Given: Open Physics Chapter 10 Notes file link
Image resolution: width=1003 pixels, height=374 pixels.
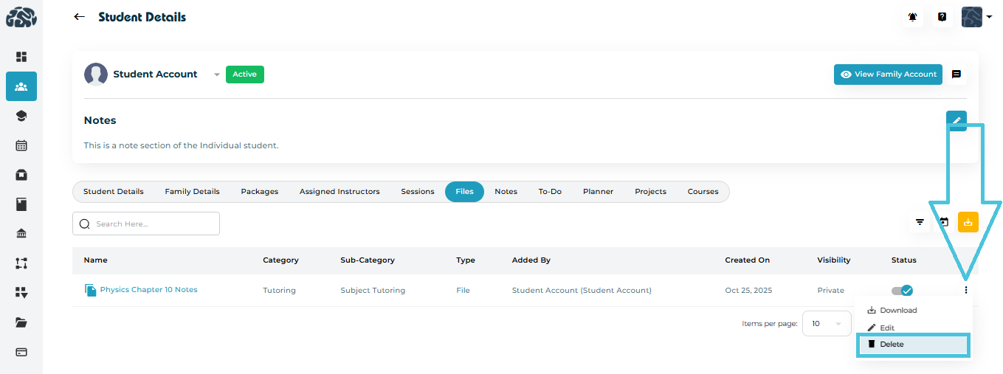Looking at the screenshot, I should click(x=148, y=290).
